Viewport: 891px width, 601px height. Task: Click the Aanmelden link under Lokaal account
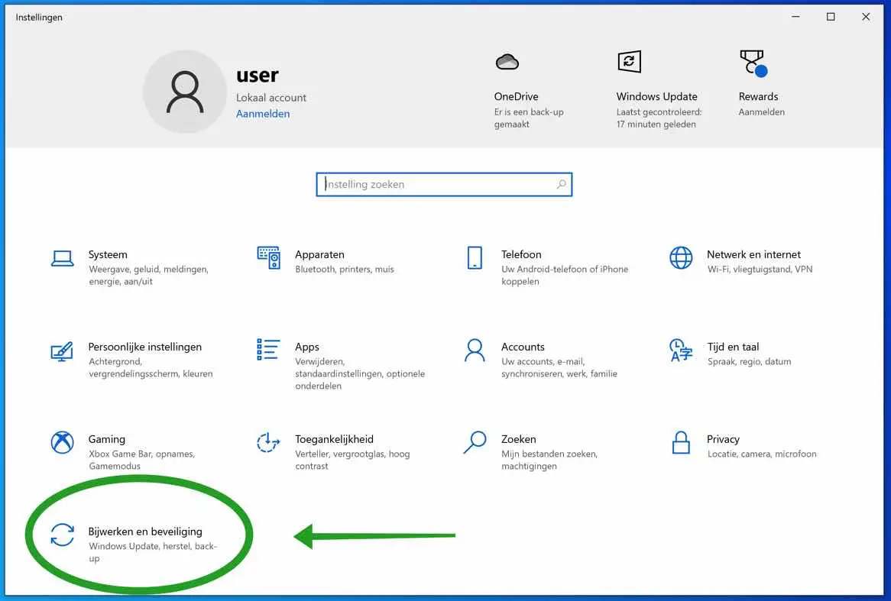(x=263, y=114)
